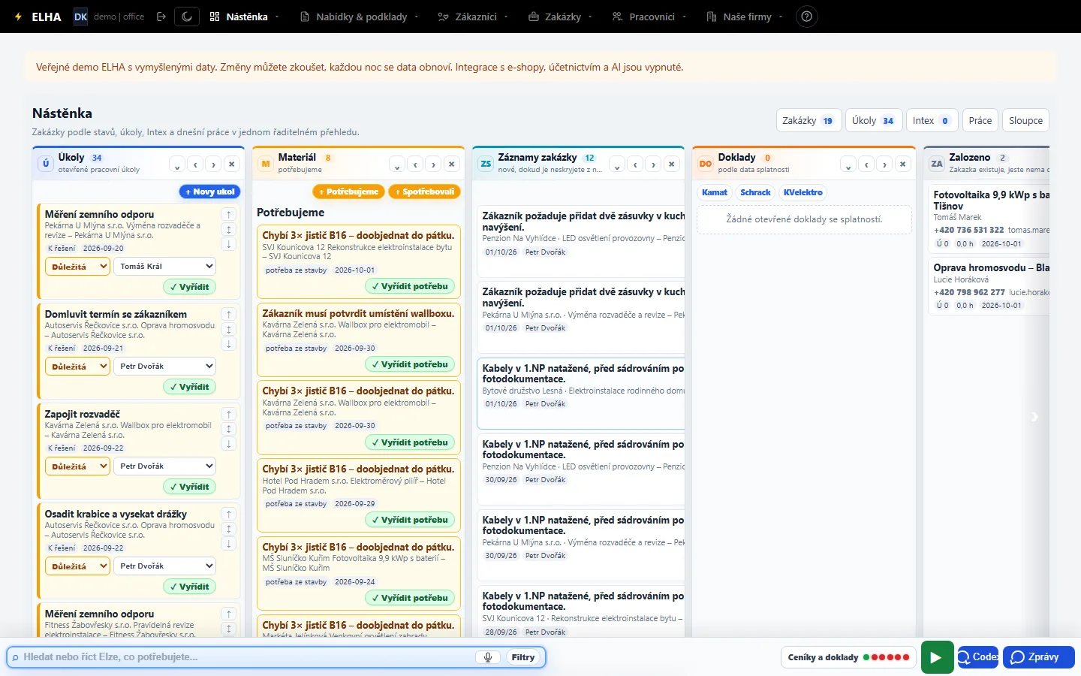Open the Schrack supplier link

(x=755, y=192)
